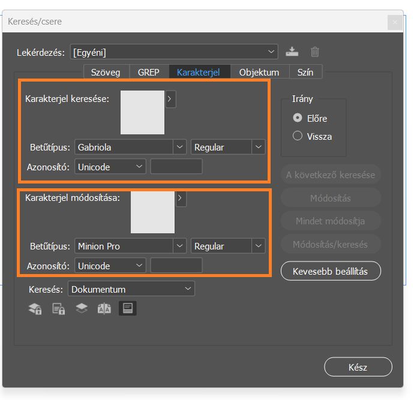Viewport: 417px width, 400px height.
Task: Click the Unicode value field in find section
Action: [176, 166]
